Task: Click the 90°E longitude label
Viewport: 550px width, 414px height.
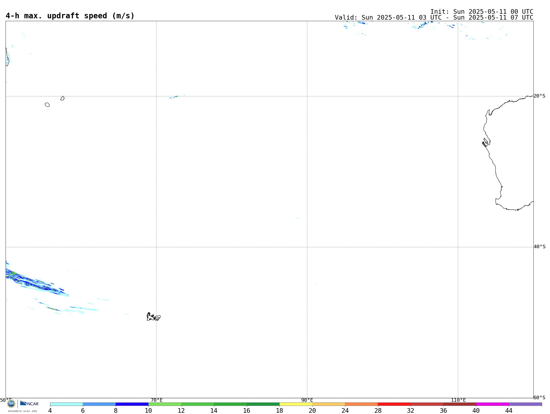Action: [x=307, y=400]
